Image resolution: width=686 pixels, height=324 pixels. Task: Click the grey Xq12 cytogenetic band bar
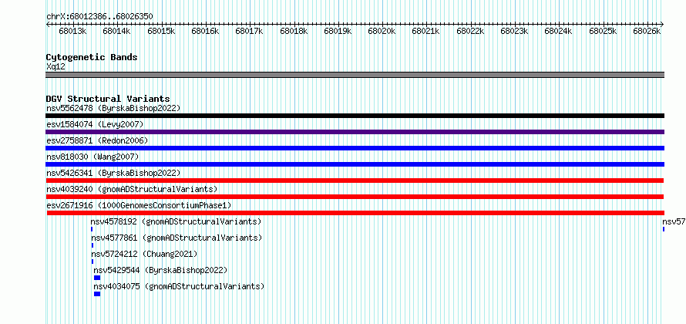(x=355, y=75)
